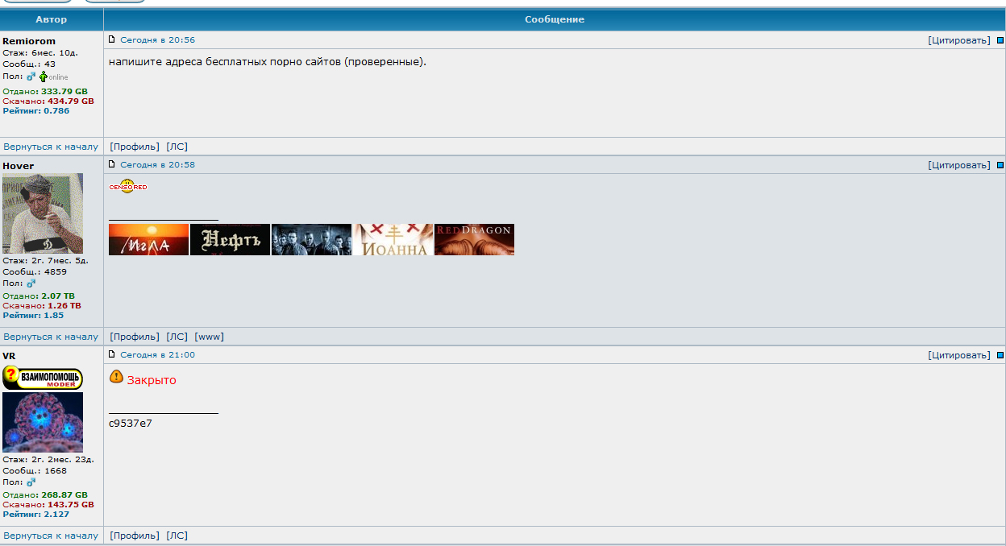Click Remiorom's message text starting with напишите

coord(267,62)
